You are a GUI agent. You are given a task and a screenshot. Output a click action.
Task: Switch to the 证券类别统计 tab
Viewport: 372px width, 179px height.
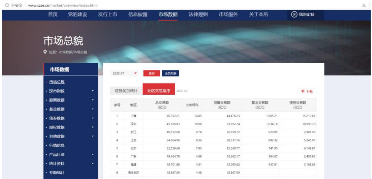pos(126,91)
